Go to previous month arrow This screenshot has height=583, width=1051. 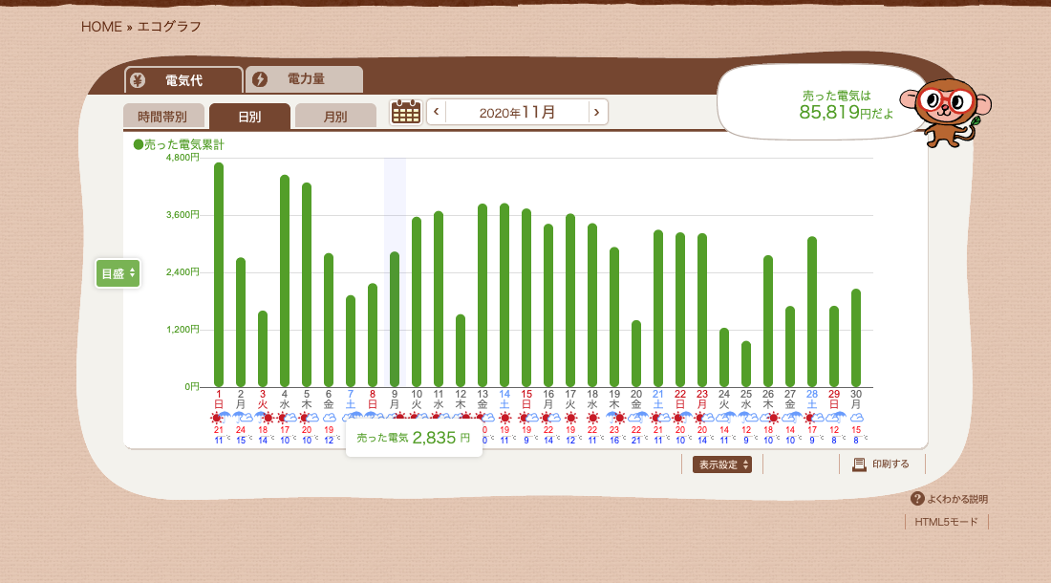pos(437,112)
